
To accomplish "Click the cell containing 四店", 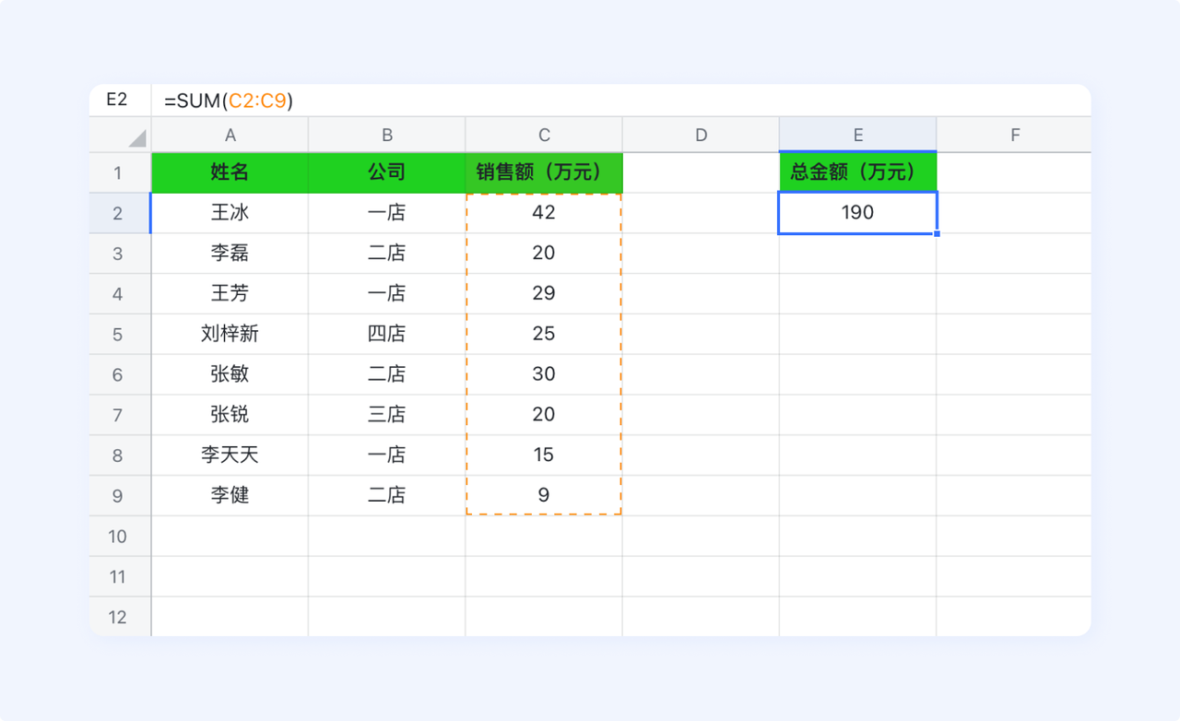I will (x=386, y=334).
